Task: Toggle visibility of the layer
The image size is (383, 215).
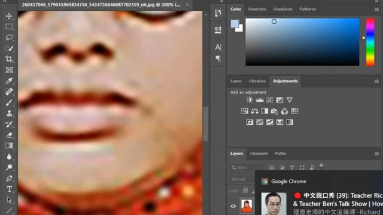Action: click(233, 206)
